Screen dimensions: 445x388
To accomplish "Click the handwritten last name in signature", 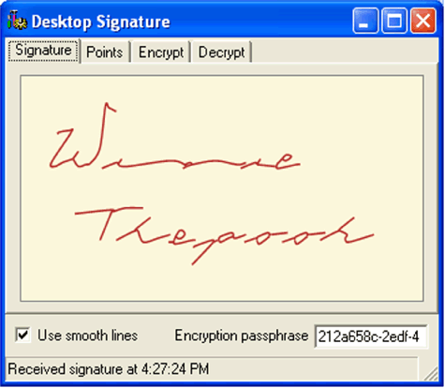I will (224, 236).
